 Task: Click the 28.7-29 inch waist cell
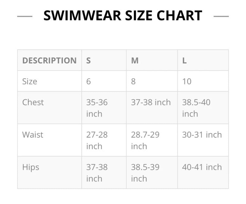pyautogui.click(x=145, y=140)
